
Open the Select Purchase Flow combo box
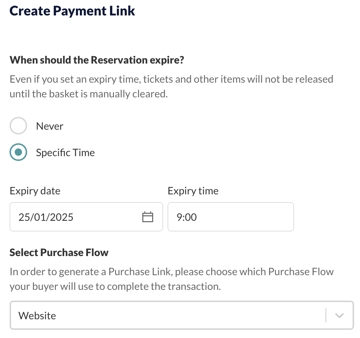pos(182,315)
